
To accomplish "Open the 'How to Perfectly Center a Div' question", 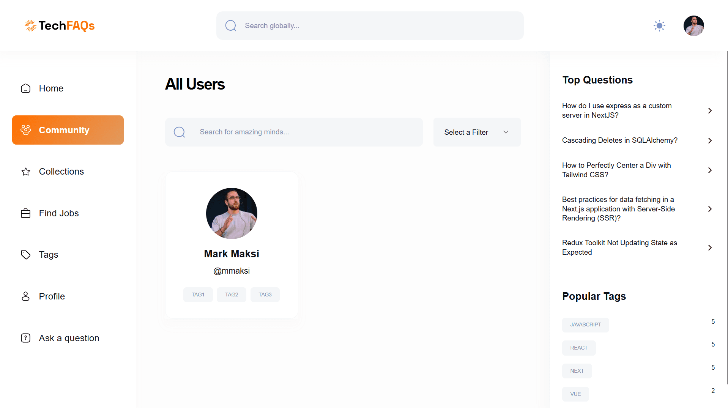I will tap(616, 170).
